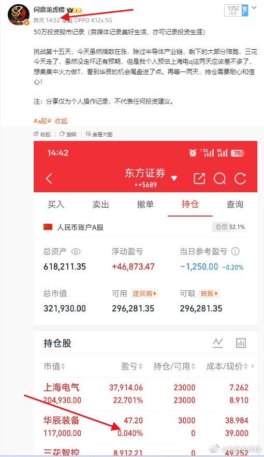Screen dimensions: 264x457
Task: Tap the battery indicator showing 76
Action: 238,153
